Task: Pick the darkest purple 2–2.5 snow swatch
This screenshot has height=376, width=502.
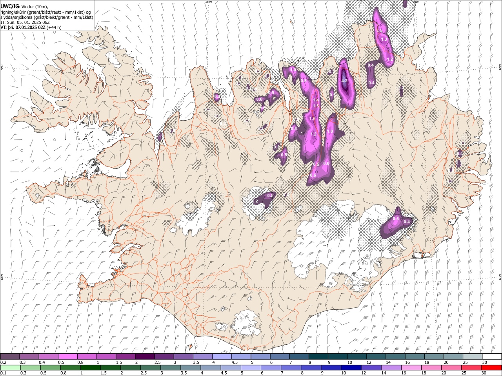Action: tap(145, 357)
